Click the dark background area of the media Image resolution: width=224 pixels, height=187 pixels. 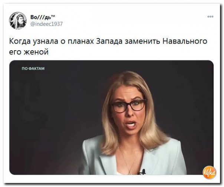point(54,114)
